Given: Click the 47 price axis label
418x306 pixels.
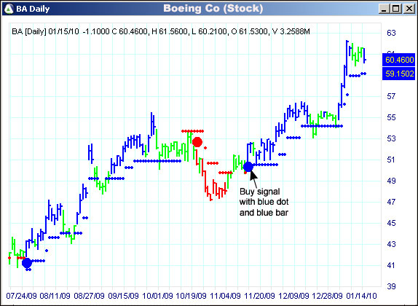Looking at the screenshot, I should (x=391, y=202).
